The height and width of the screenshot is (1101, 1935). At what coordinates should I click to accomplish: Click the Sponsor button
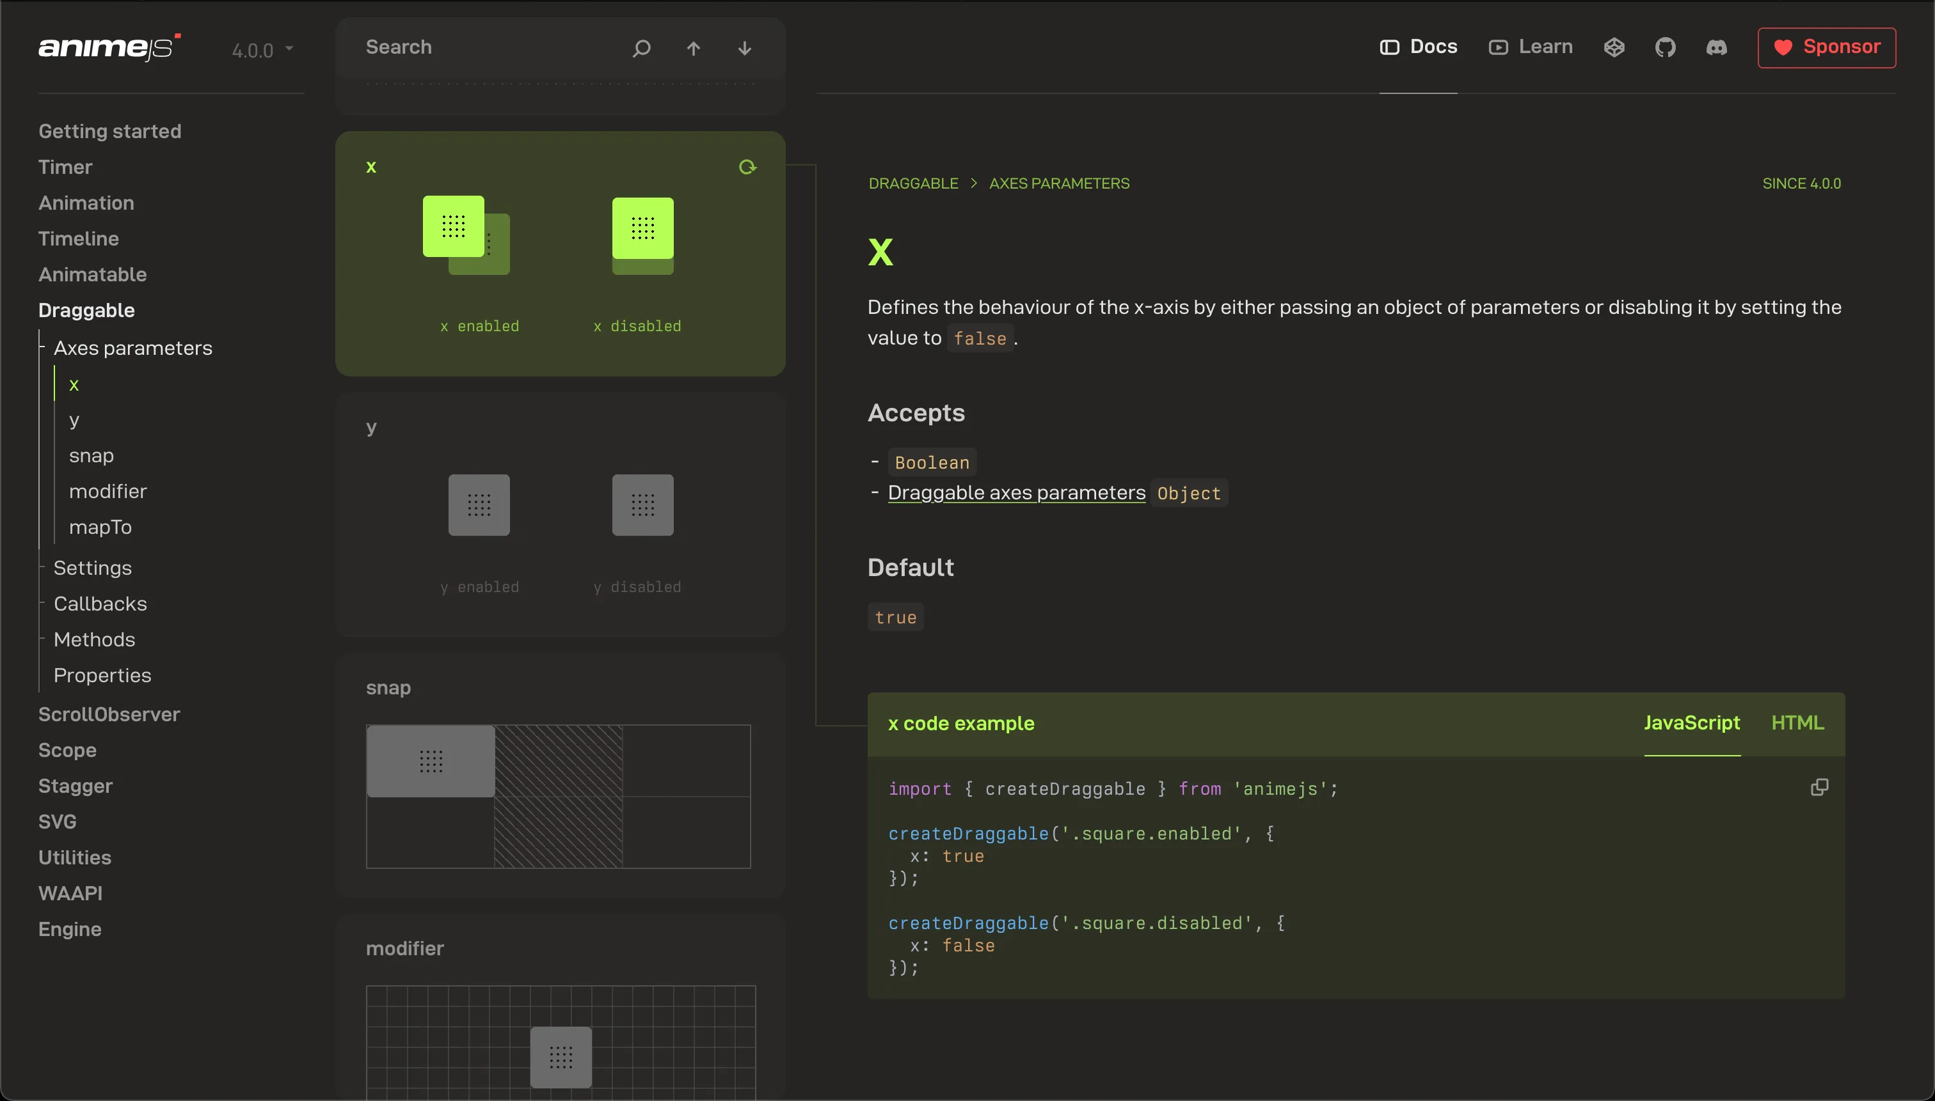(x=1826, y=48)
